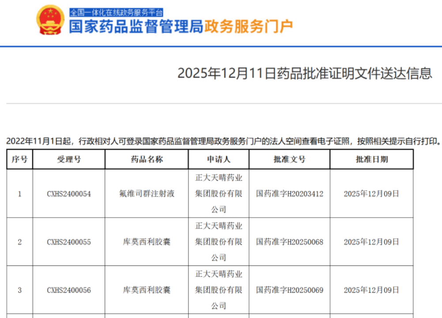Select the 批准文号 column header
Image resolution: width=442 pixels, height=318 pixels.
coord(289,159)
